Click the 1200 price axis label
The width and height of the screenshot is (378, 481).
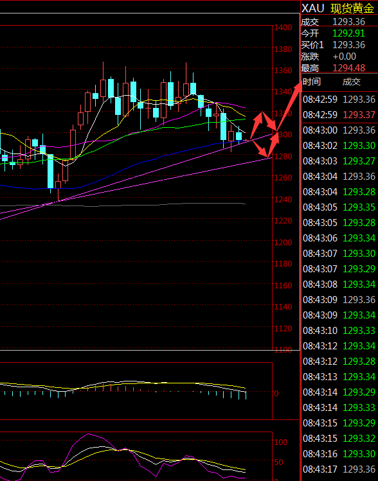(283, 242)
